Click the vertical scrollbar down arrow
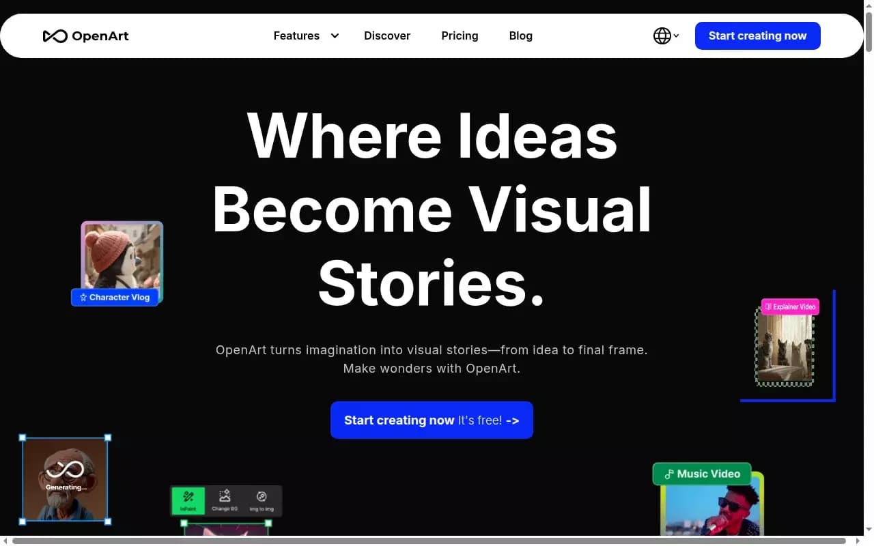Image resolution: width=874 pixels, height=546 pixels. point(869,530)
